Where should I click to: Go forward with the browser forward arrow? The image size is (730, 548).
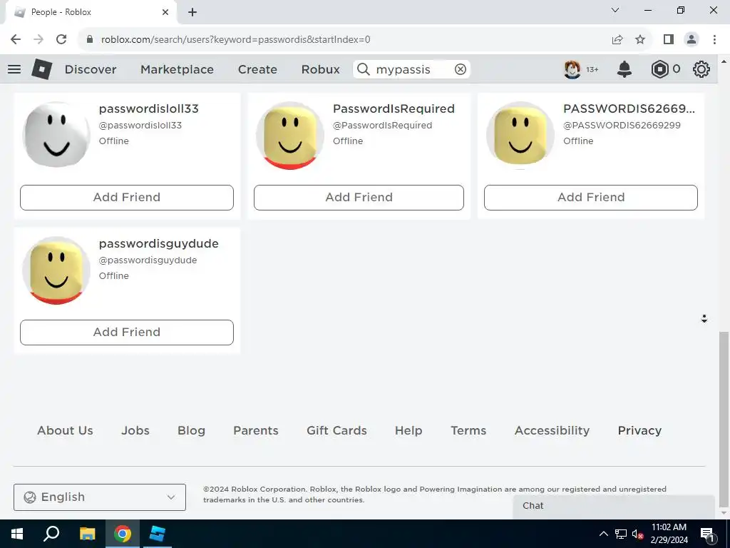pos(38,39)
